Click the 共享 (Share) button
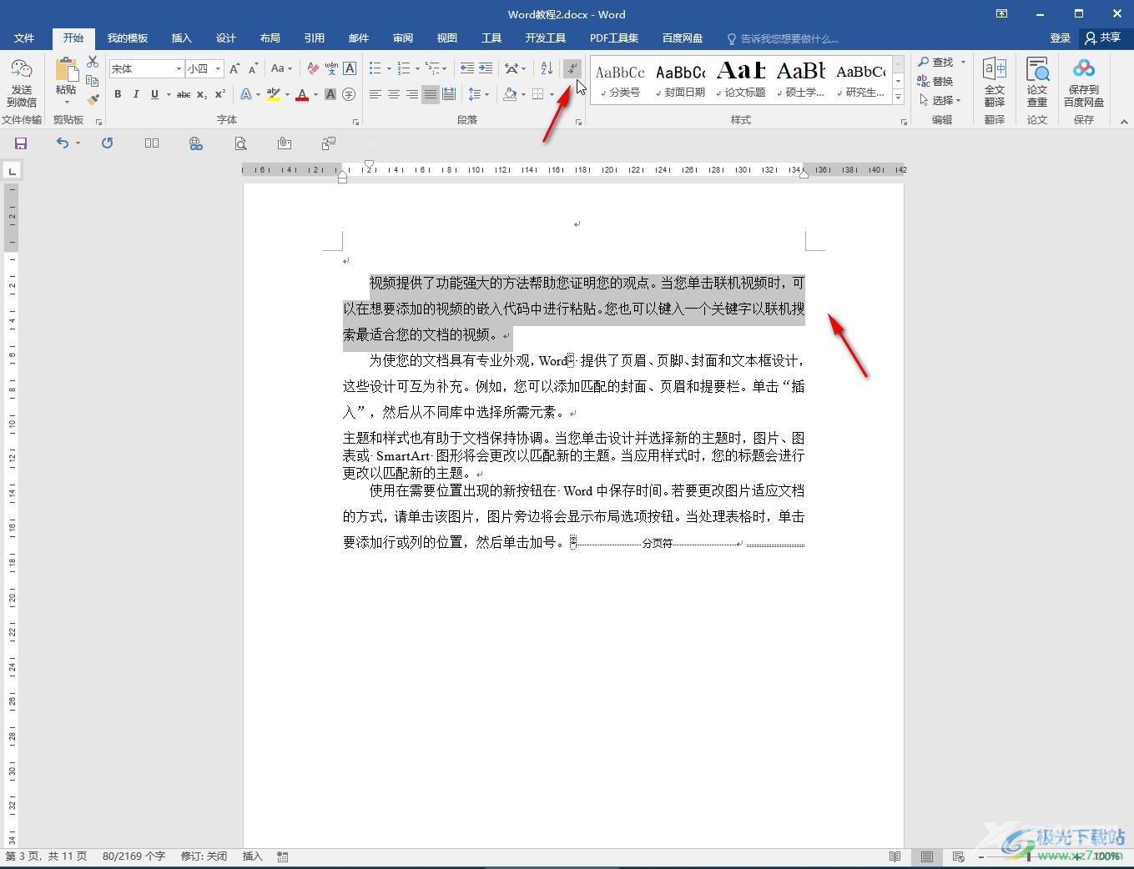Screen dimensions: 1134x869 tap(1103, 38)
